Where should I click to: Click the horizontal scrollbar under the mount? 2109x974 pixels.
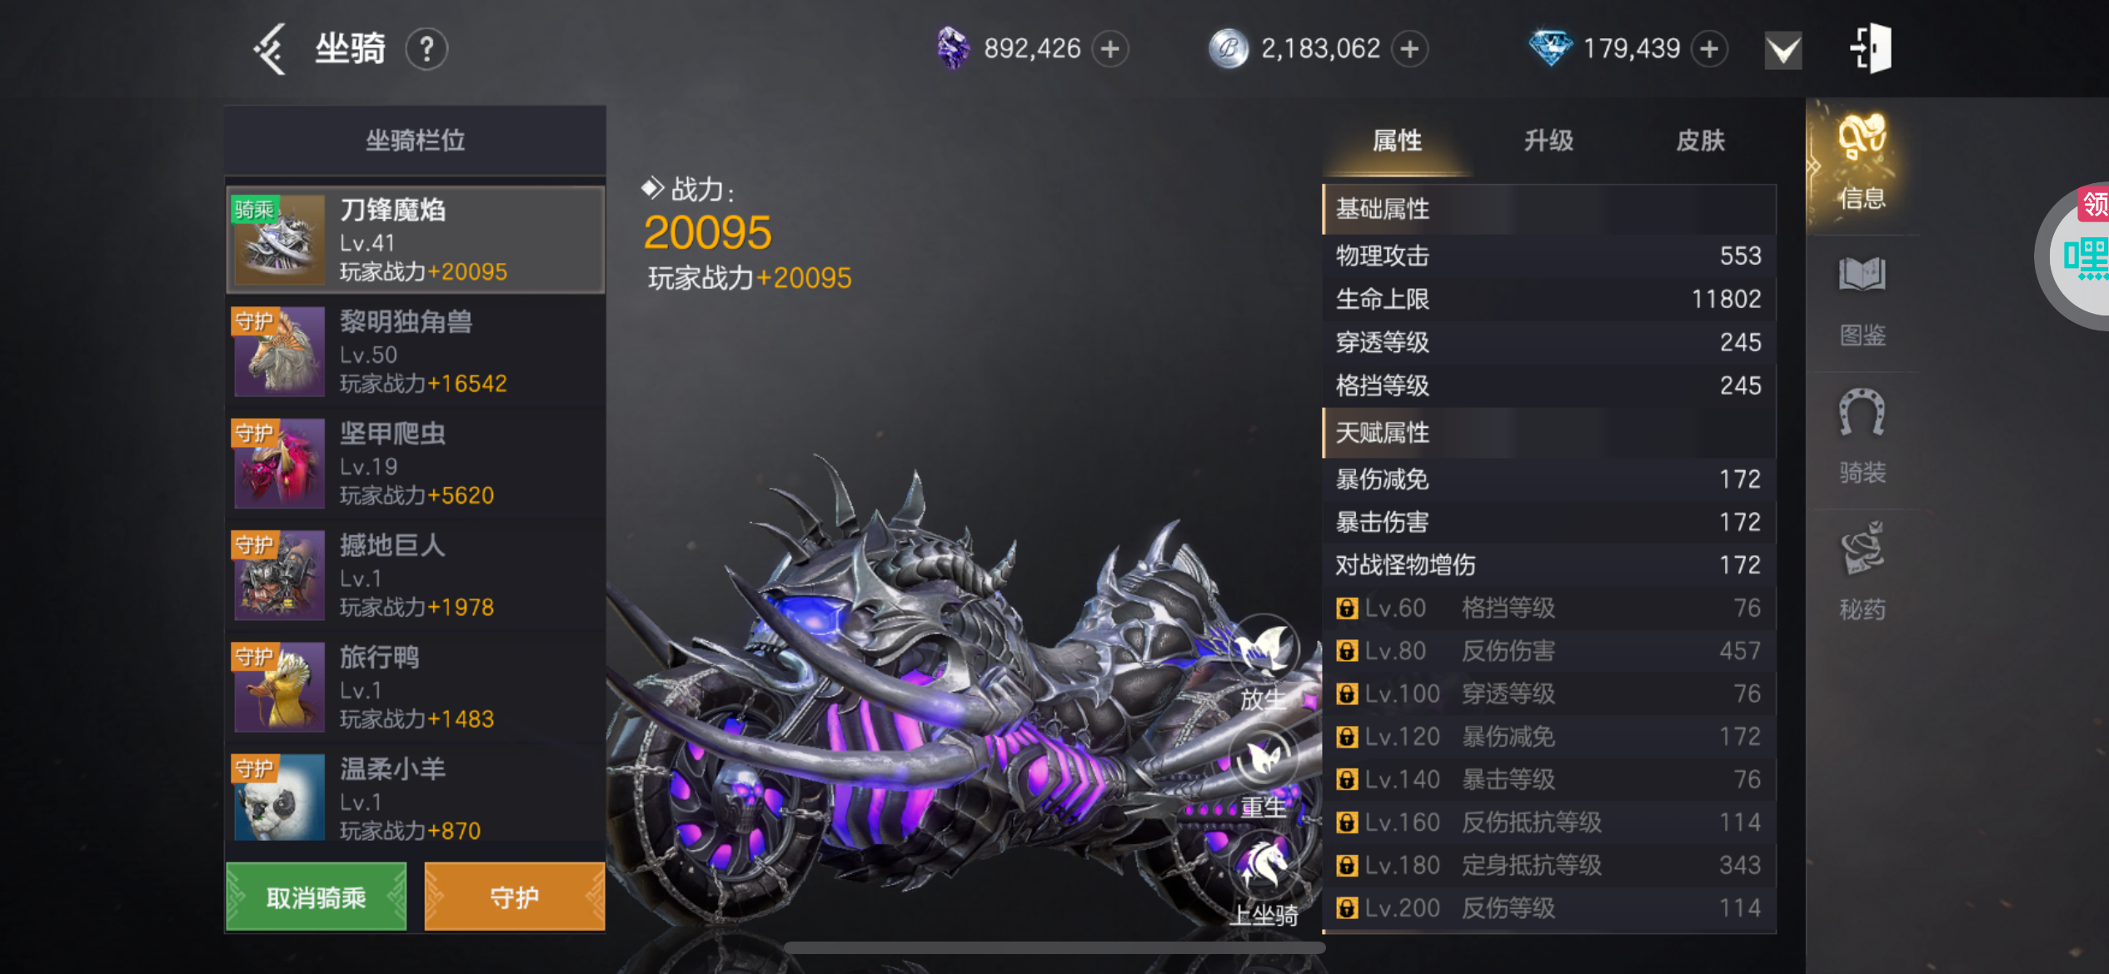pos(1054,947)
